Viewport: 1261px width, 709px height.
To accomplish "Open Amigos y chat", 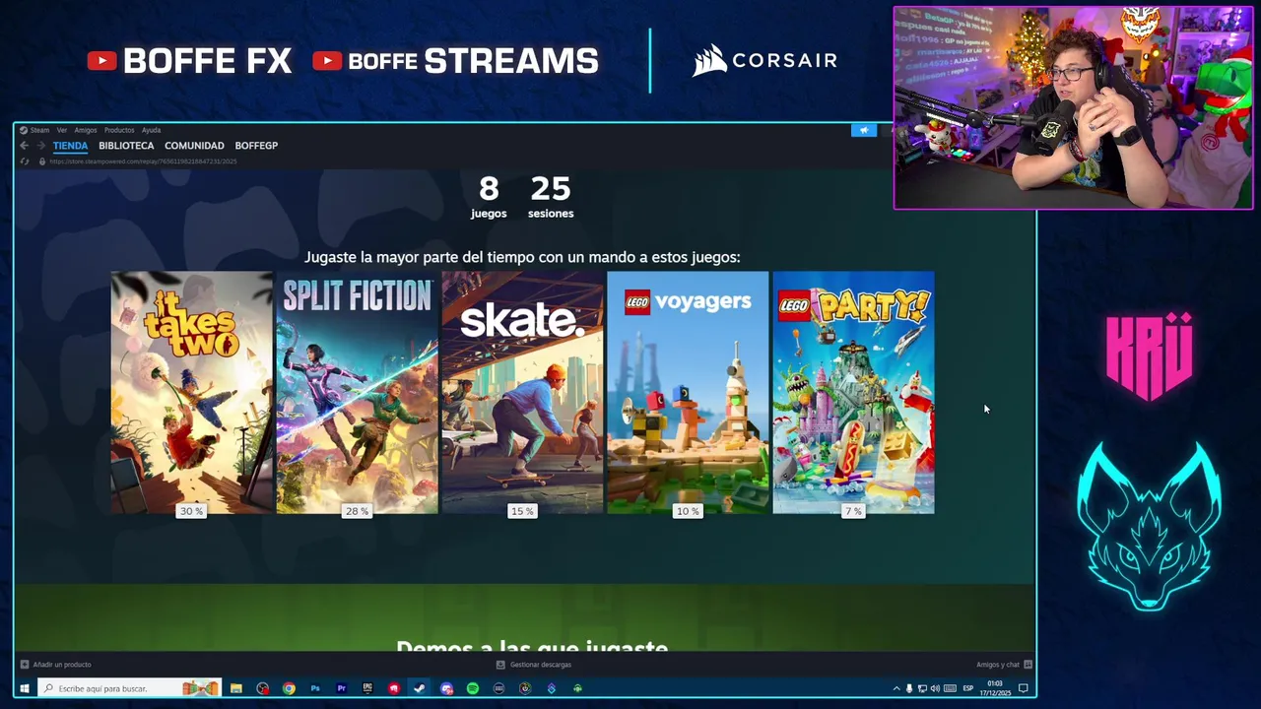I will (x=997, y=665).
